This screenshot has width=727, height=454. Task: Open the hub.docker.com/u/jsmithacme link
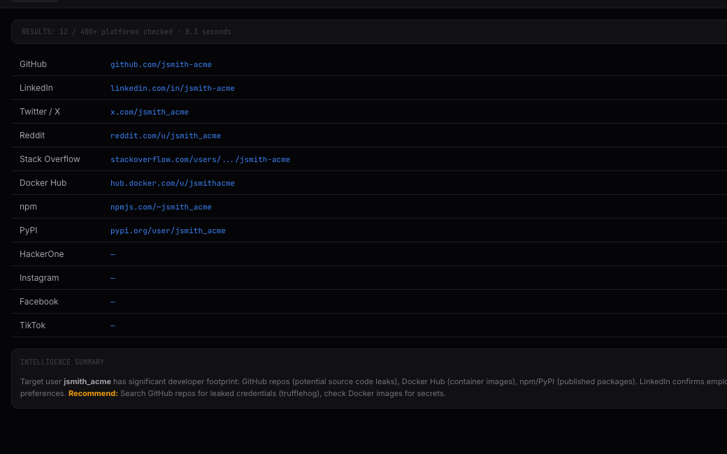pyautogui.click(x=173, y=183)
